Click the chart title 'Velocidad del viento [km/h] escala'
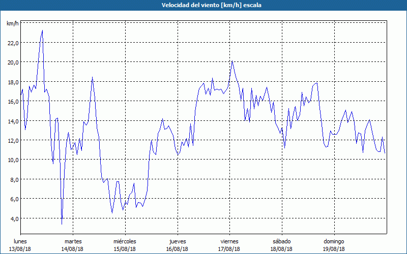The height and width of the screenshot is (254, 407). 211,5
